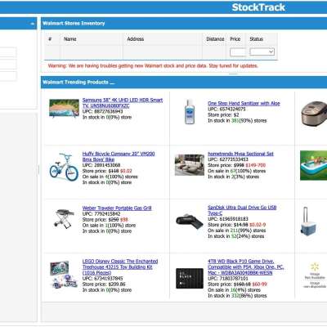
Task: Open the Status filter dropdown
Action: pyautogui.click(x=262, y=52)
